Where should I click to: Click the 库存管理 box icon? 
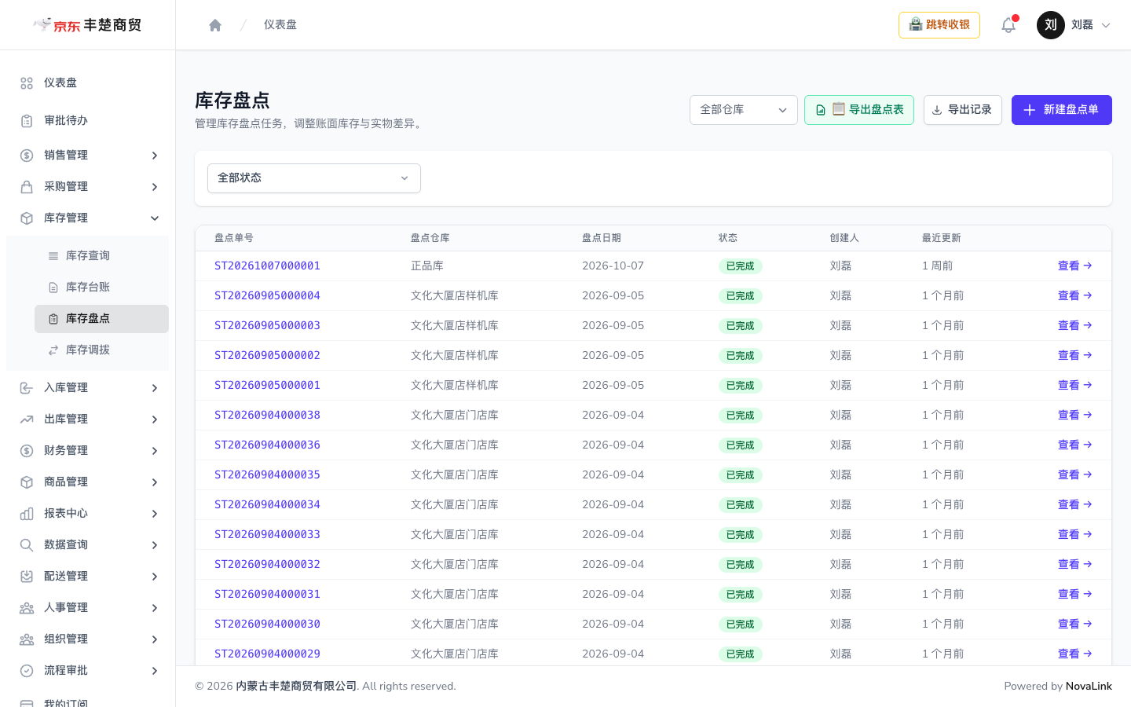[x=27, y=218]
